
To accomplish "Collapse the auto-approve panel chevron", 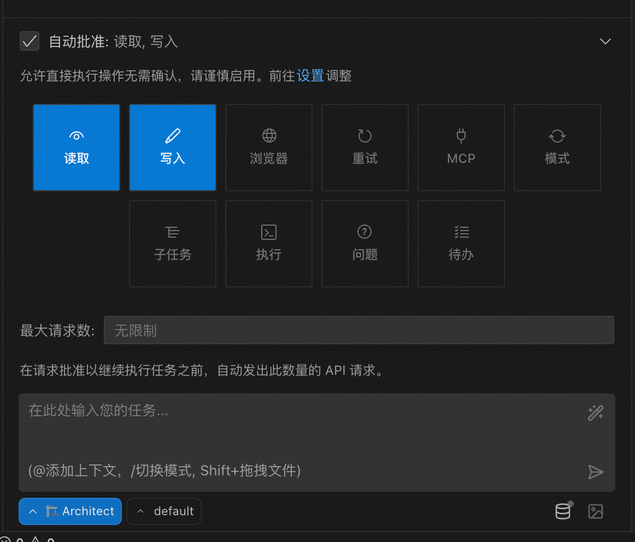I will (x=605, y=42).
